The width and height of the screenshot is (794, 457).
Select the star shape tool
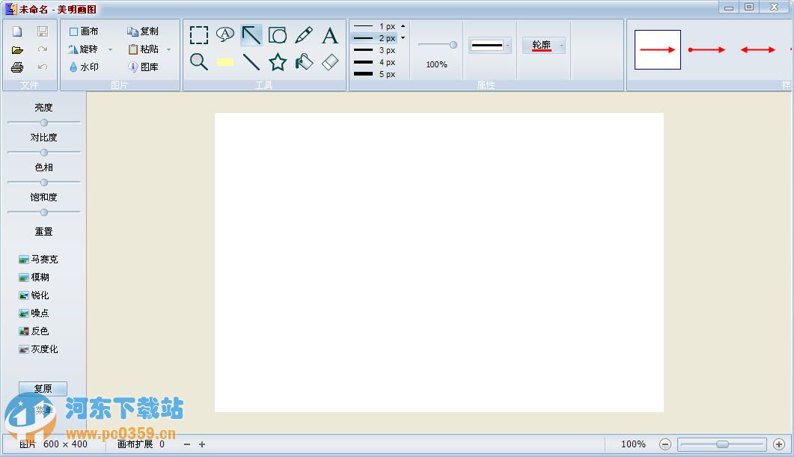(x=278, y=62)
